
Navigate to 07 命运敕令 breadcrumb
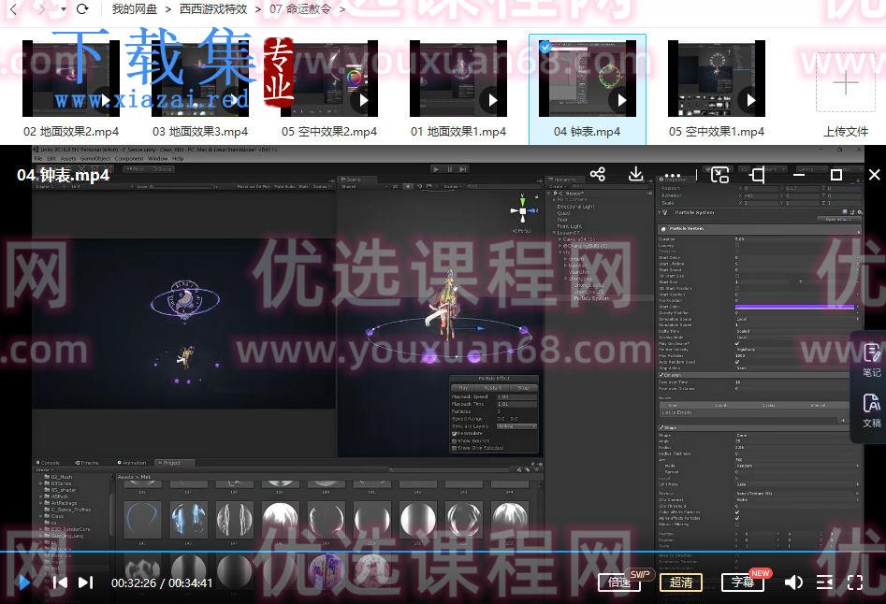pos(300,9)
